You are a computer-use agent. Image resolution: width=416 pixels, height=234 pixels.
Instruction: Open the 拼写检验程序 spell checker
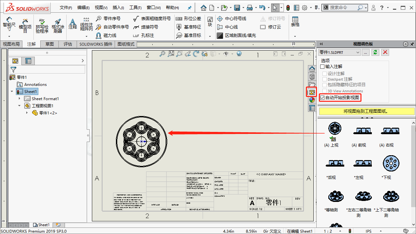click(41, 24)
